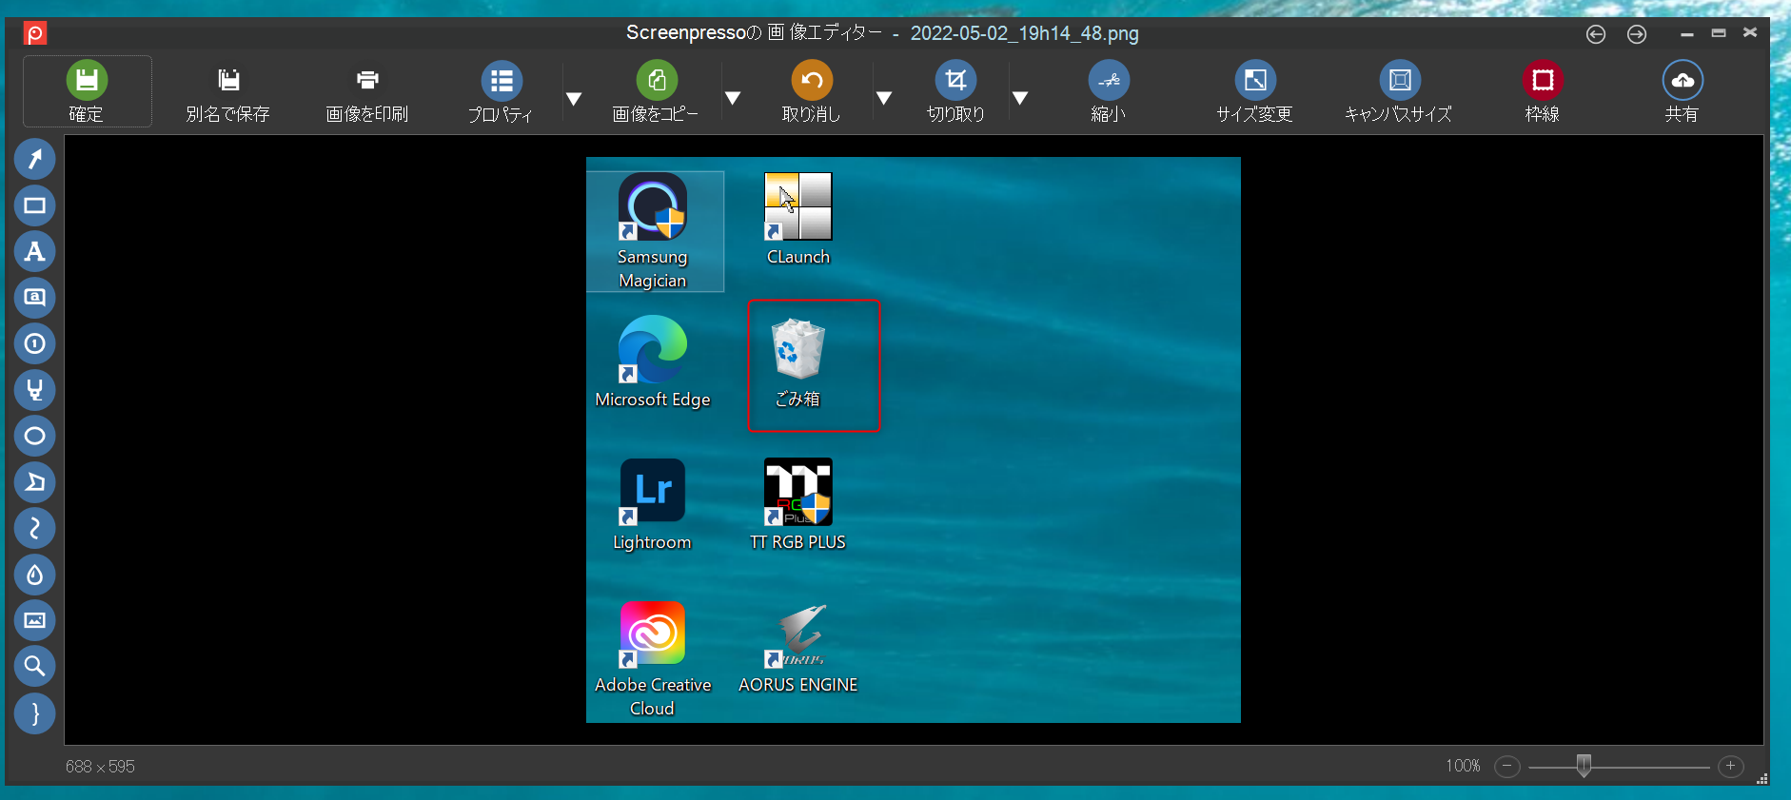The height and width of the screenshot is (800, 1791).
Task: Select the magnifier lens tool
Action: (34, 666)
